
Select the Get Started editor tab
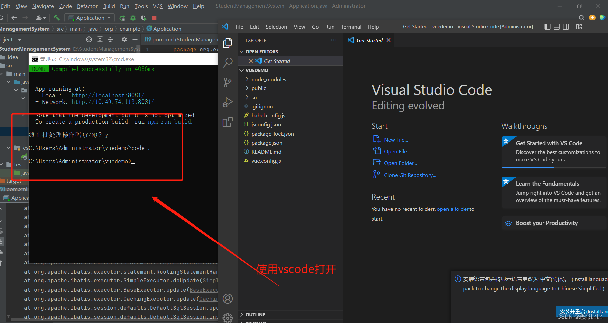point(369,40)
